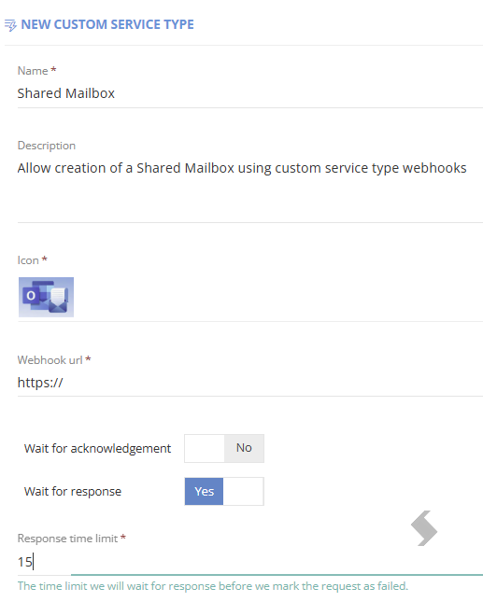The width and height of the screenshot is (483, 602).
Task: Click the New Custom Service Type heading
Action: 107,24
